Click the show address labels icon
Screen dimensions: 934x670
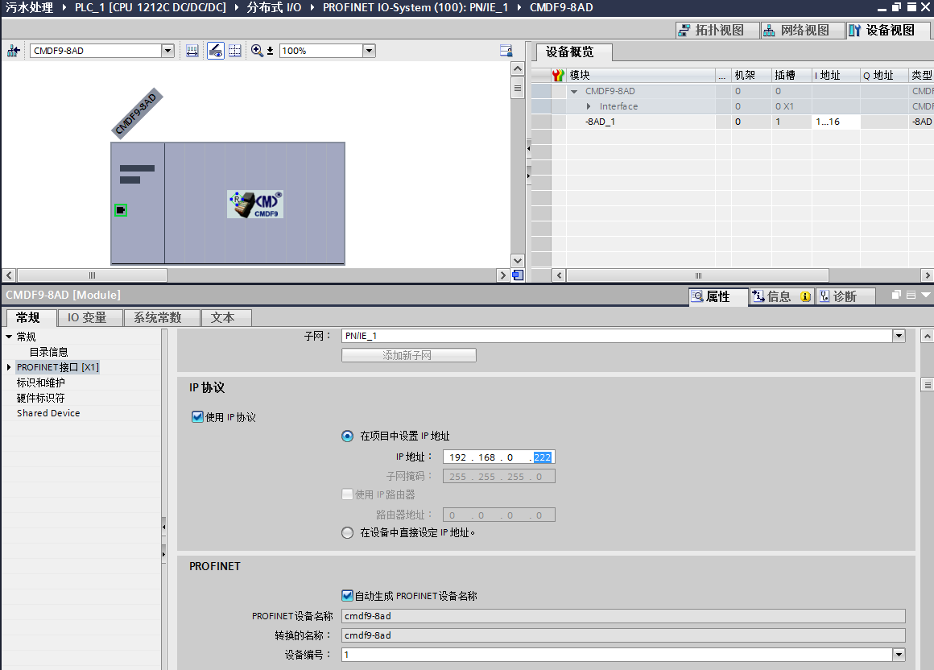coord(215,51)
